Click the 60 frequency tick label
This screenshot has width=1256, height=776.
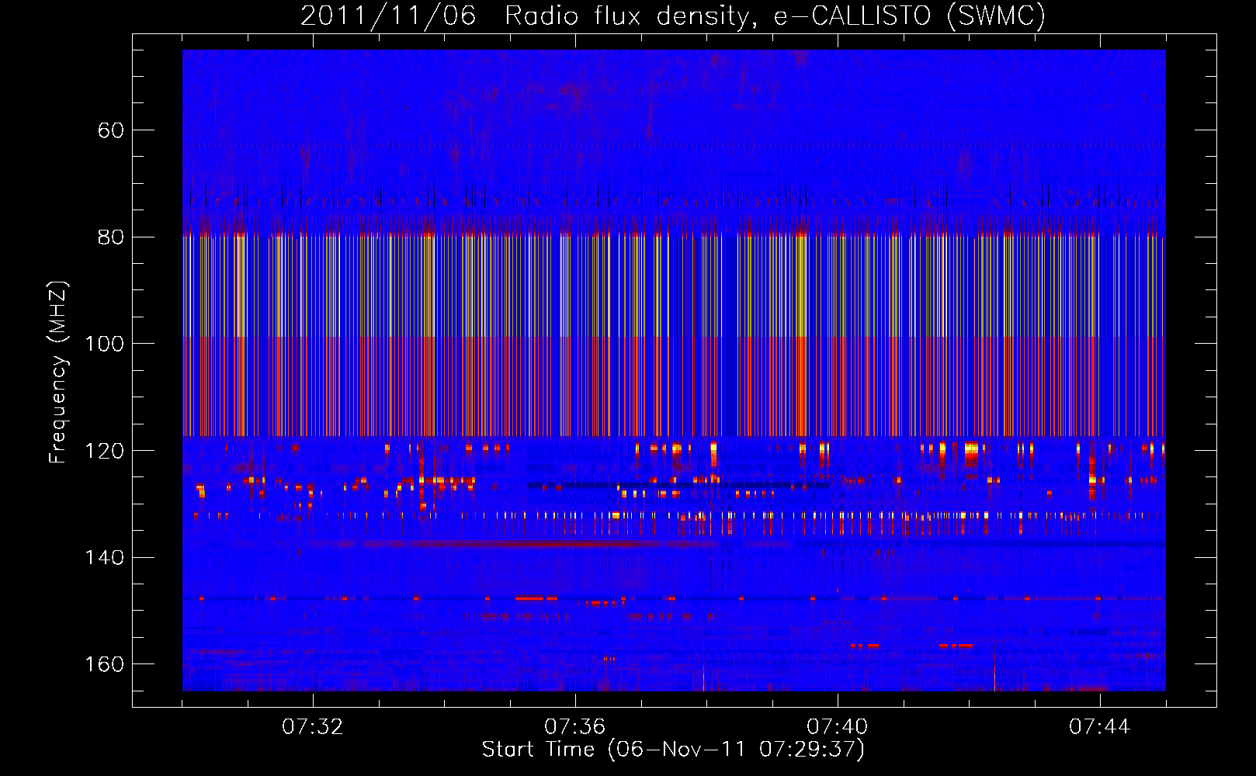click(x=111, y=130)
